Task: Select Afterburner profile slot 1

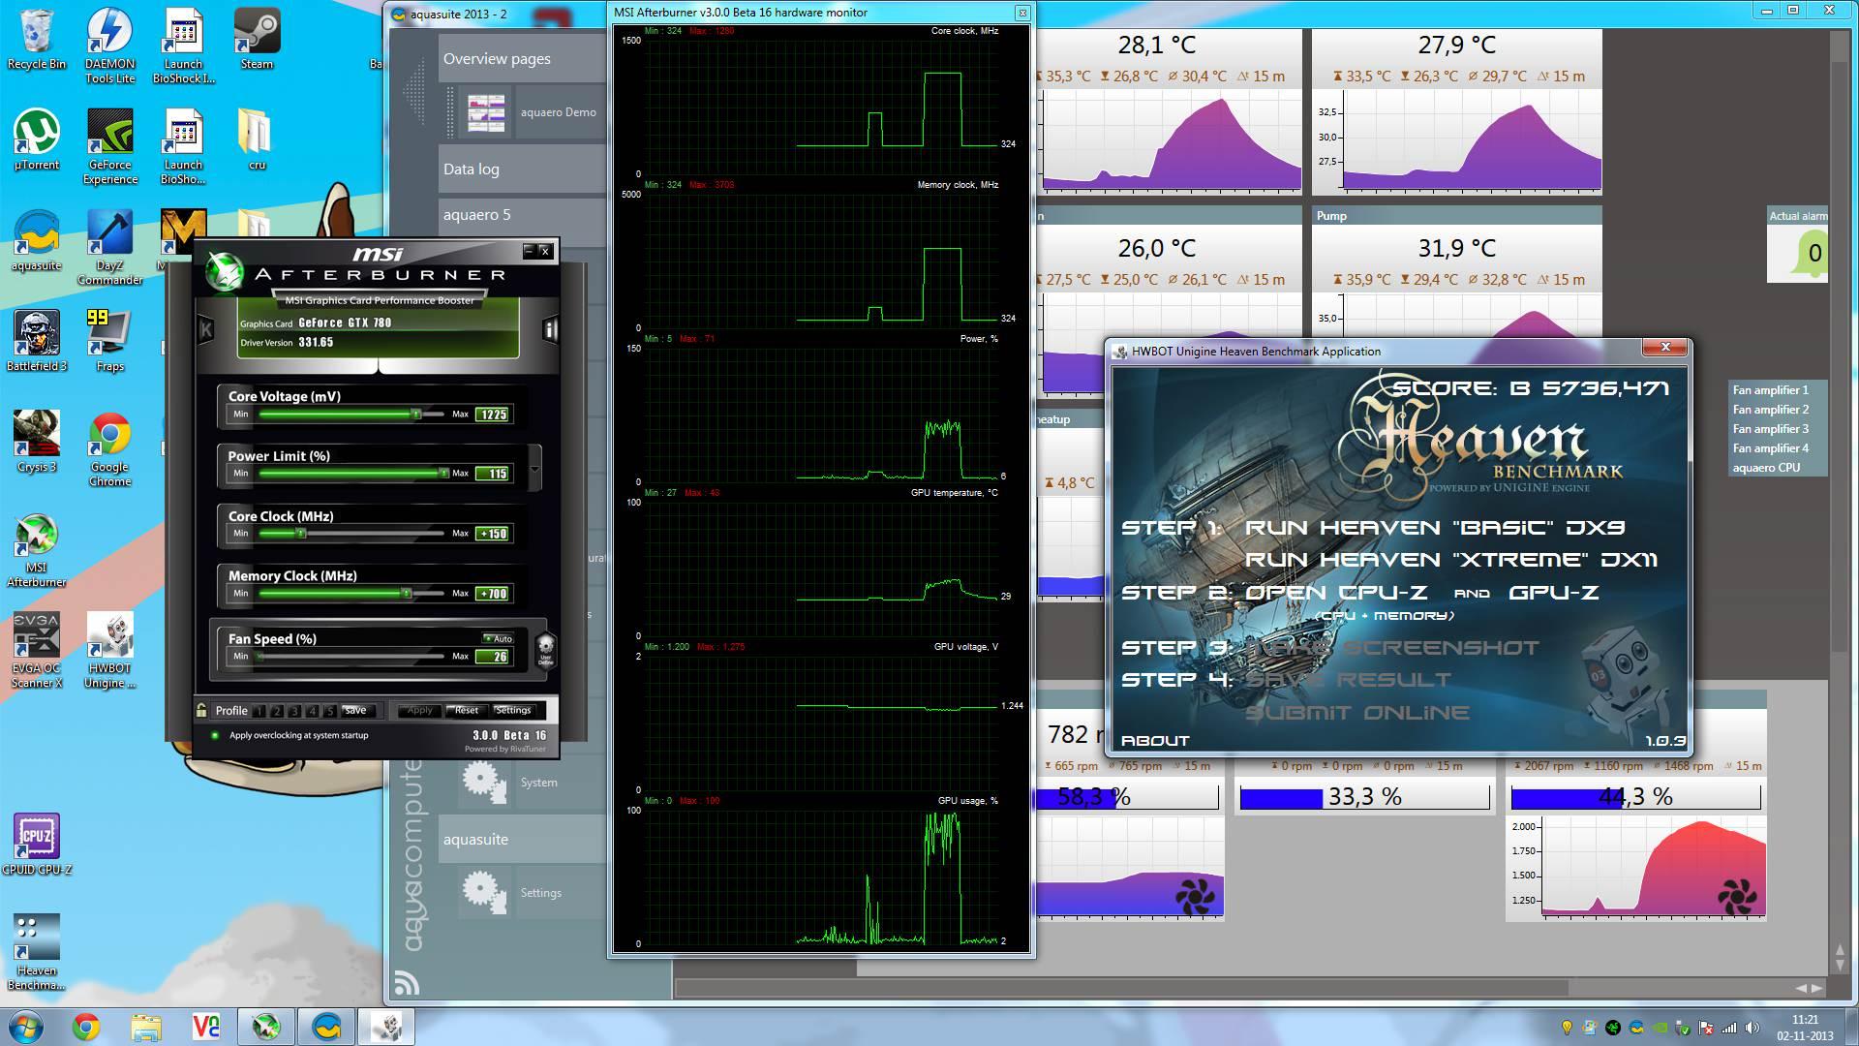Action: [259, 711]
